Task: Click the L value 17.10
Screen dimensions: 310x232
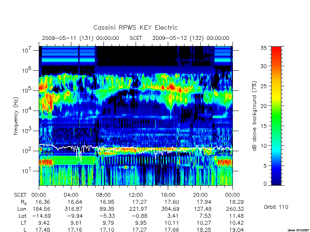Action: point(107,230)
